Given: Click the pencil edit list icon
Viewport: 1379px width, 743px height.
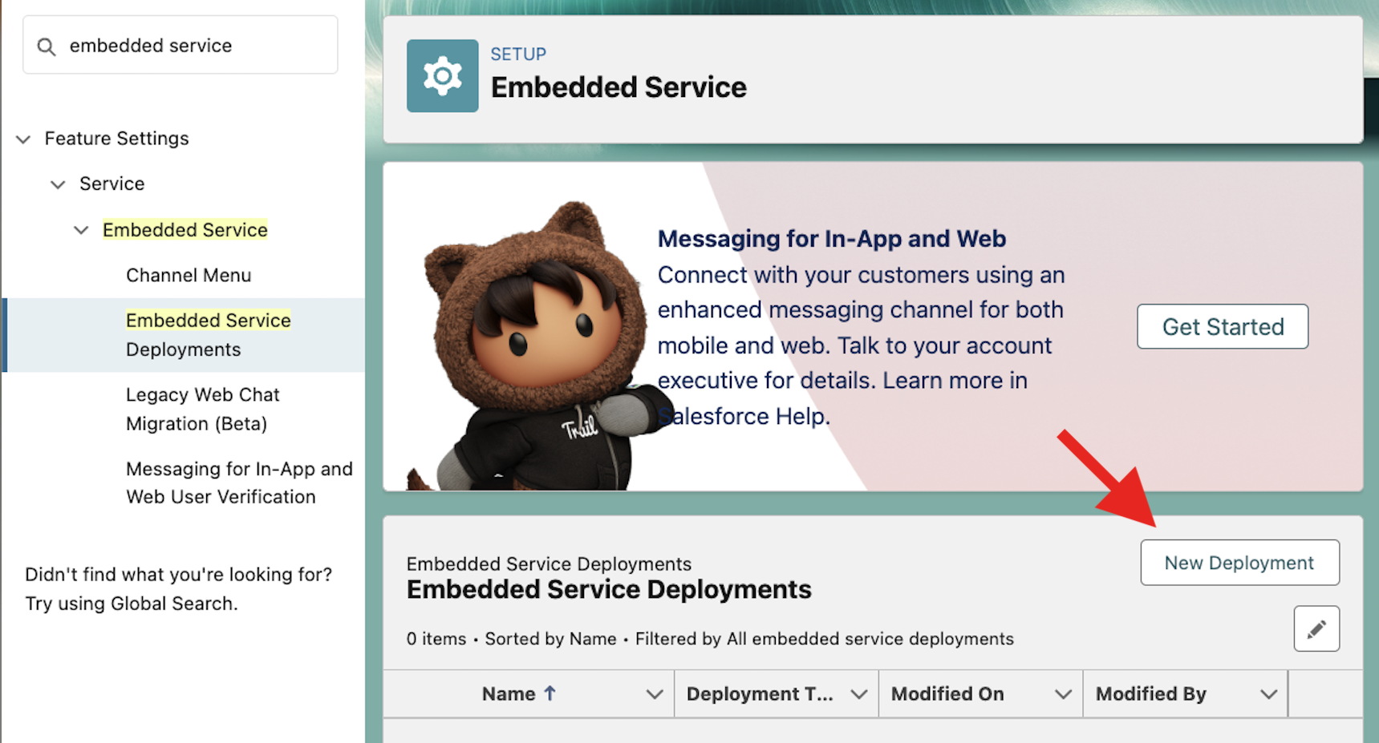Looking at the screenshot, I should (x=1316, y=629).
